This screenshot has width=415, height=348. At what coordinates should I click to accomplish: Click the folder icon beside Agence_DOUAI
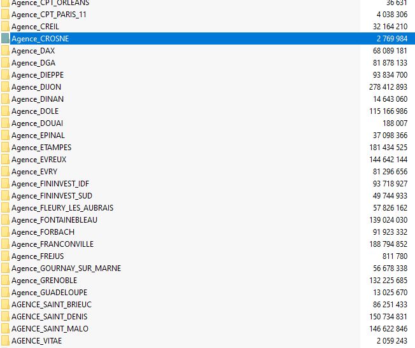(5, 123)
